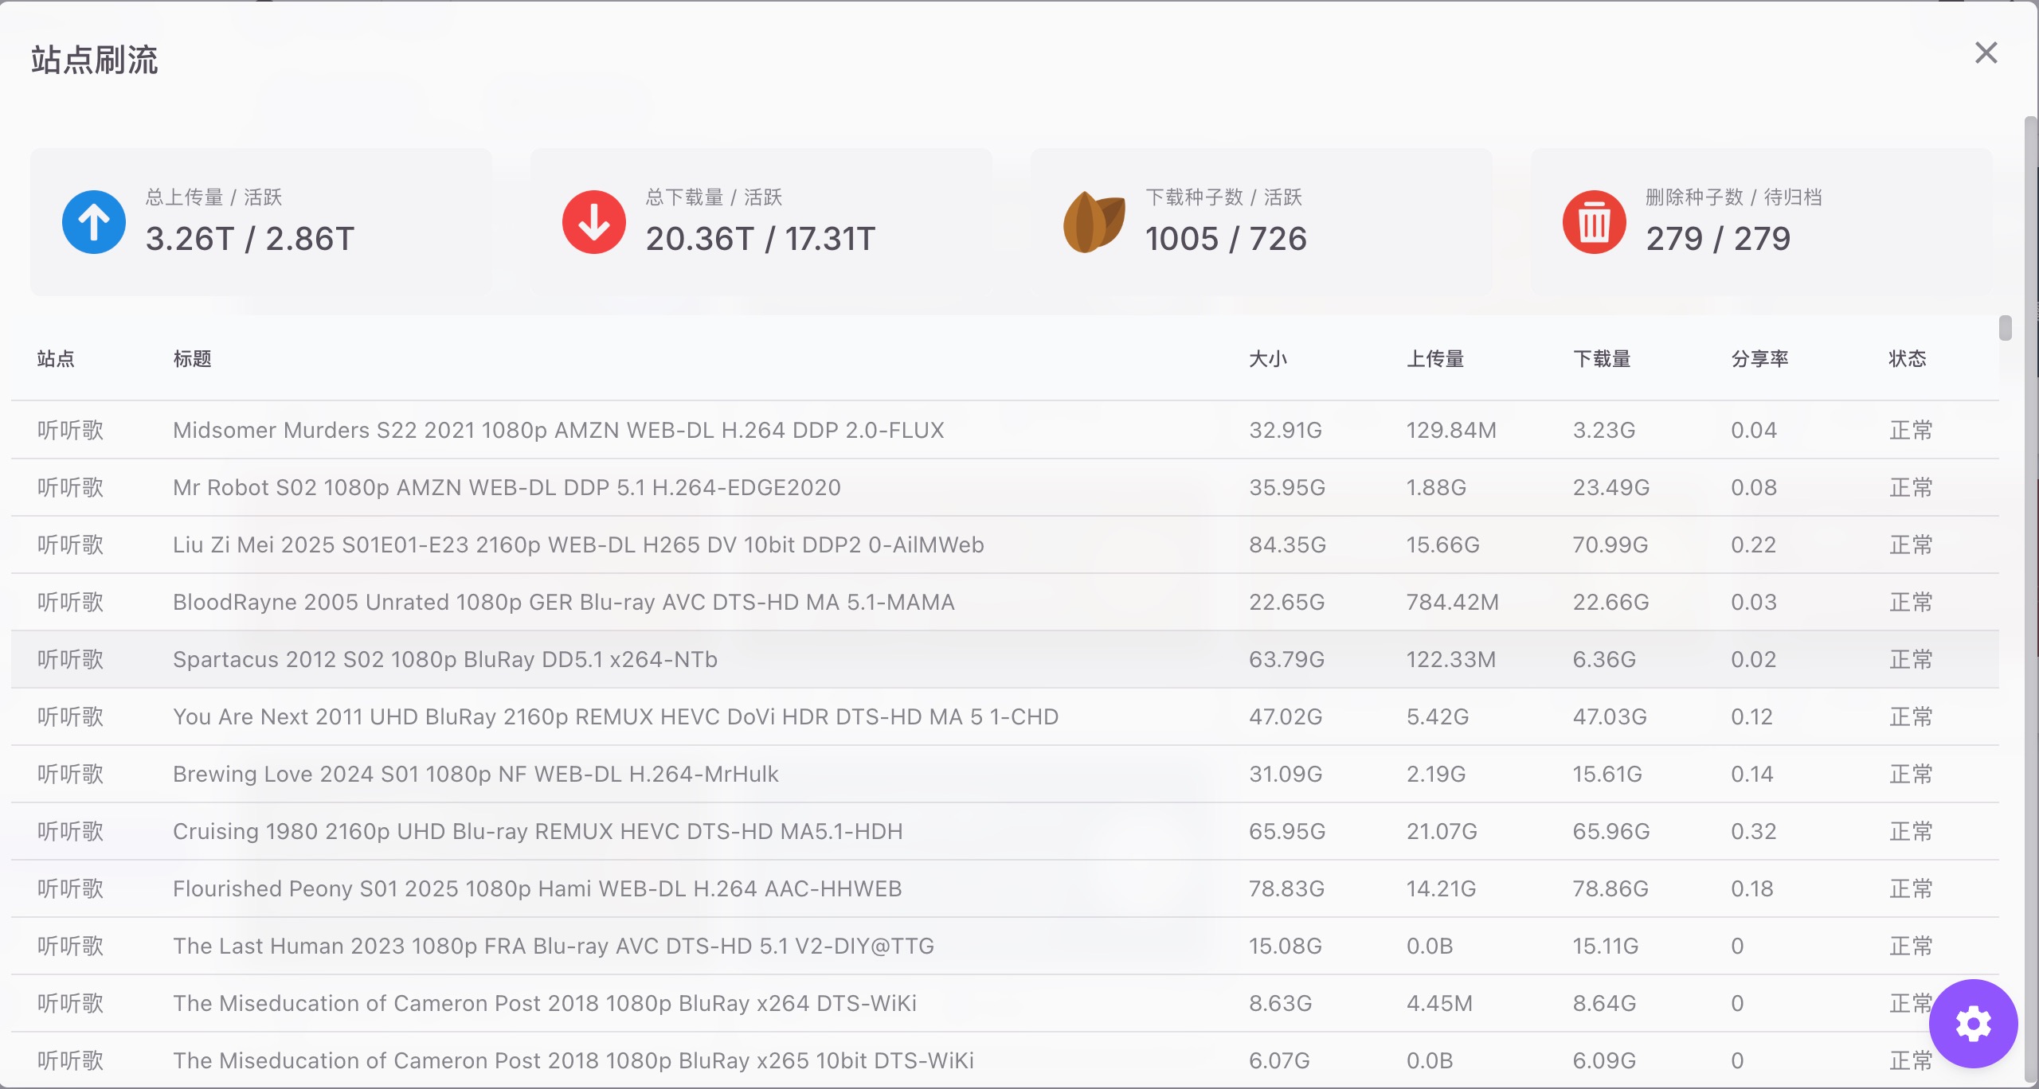Select the You Are Next 2011 row title

(x=616, y=716)
